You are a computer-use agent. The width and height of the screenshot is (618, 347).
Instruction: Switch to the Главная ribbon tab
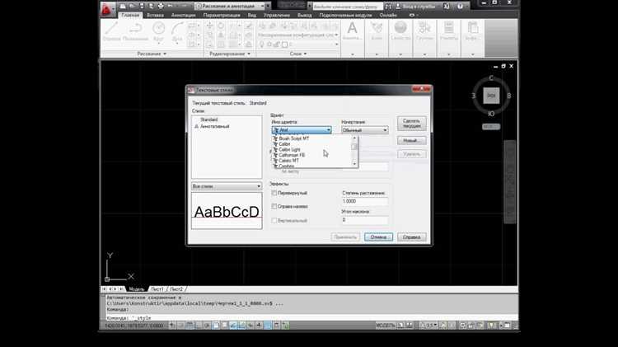tap(130, 15)
